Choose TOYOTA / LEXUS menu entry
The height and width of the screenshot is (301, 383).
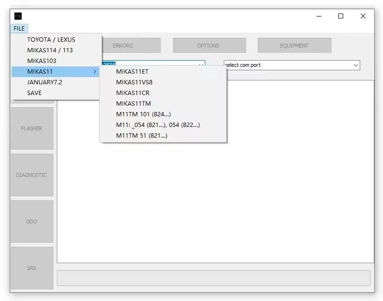(55, 40)
